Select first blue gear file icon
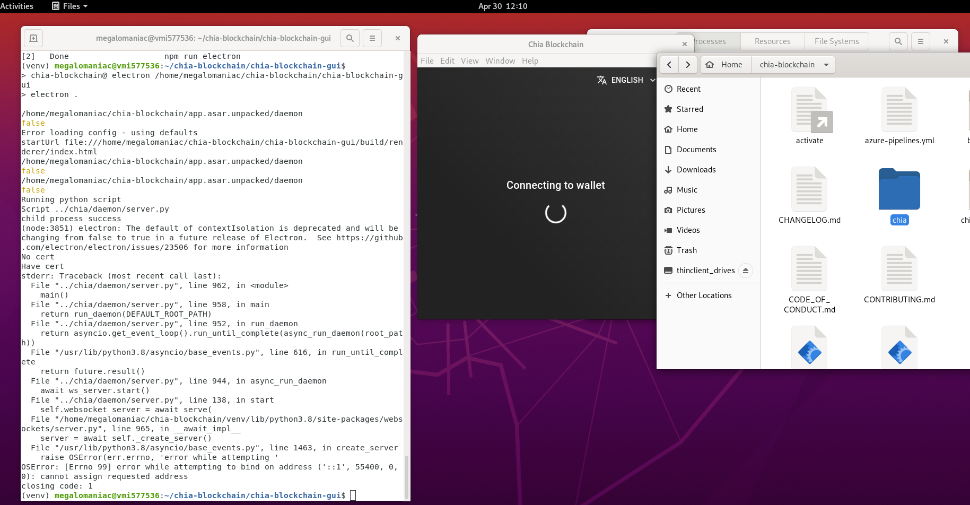The height and width of the screenshot is (505, 970). pos(809,348)
